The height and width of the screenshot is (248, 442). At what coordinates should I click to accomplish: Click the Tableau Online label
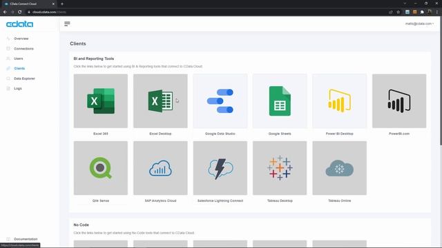point(339,200)
